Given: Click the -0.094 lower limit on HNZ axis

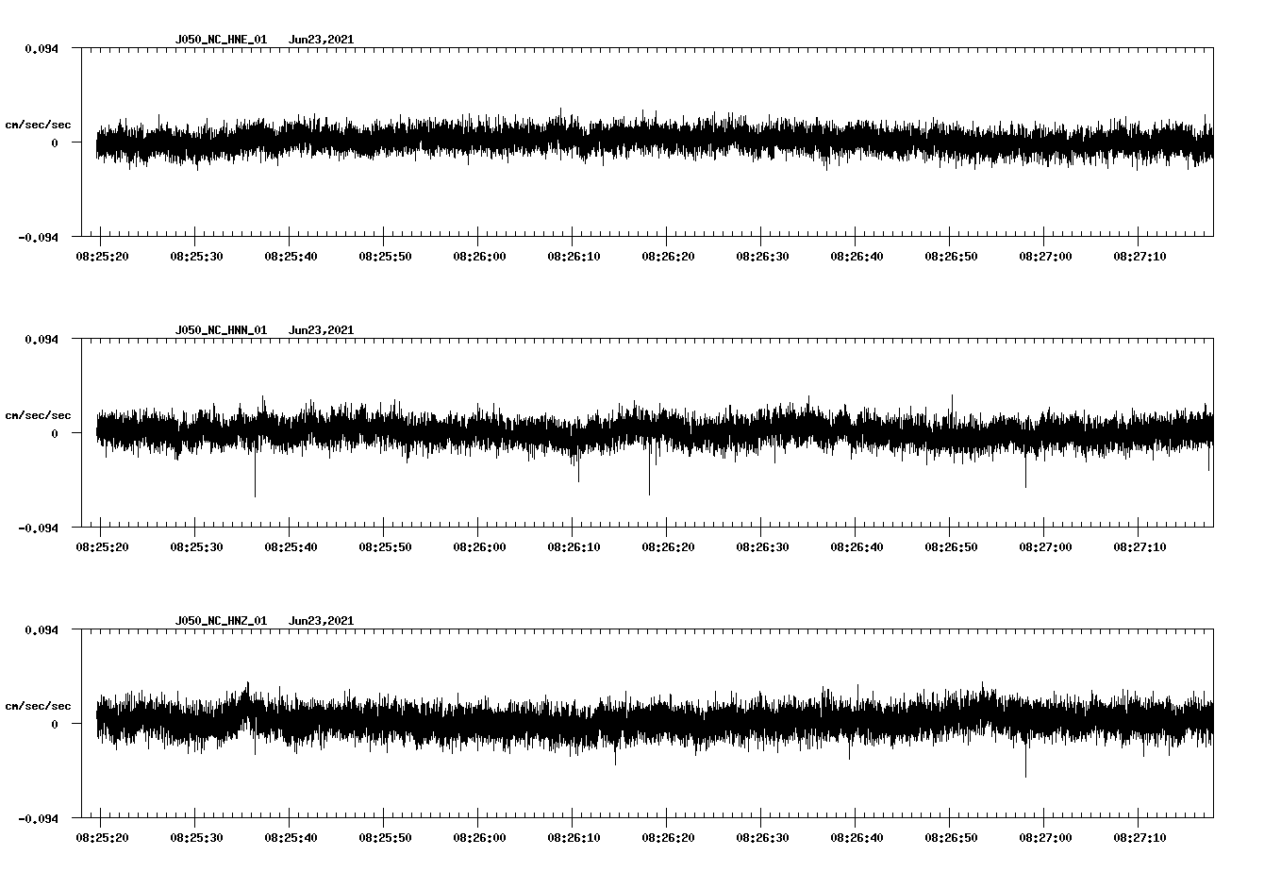Looking at the screenshot, I should 38,818.
